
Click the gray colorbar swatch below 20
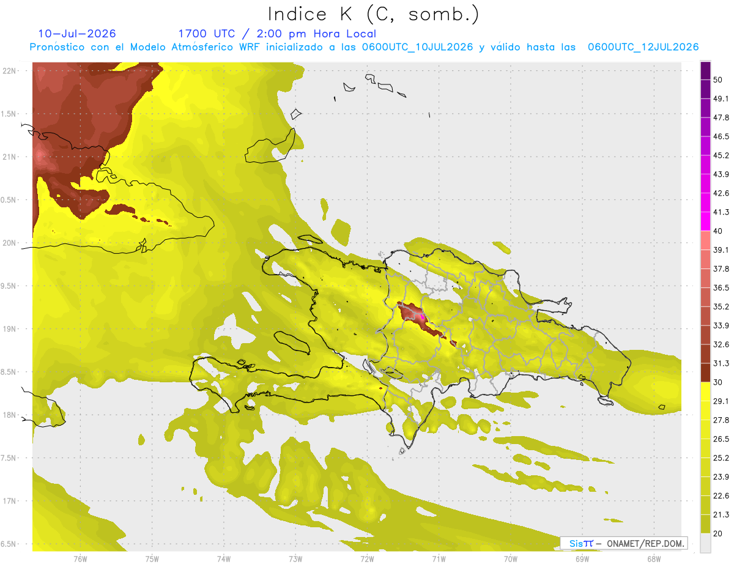tap(705, 543)
